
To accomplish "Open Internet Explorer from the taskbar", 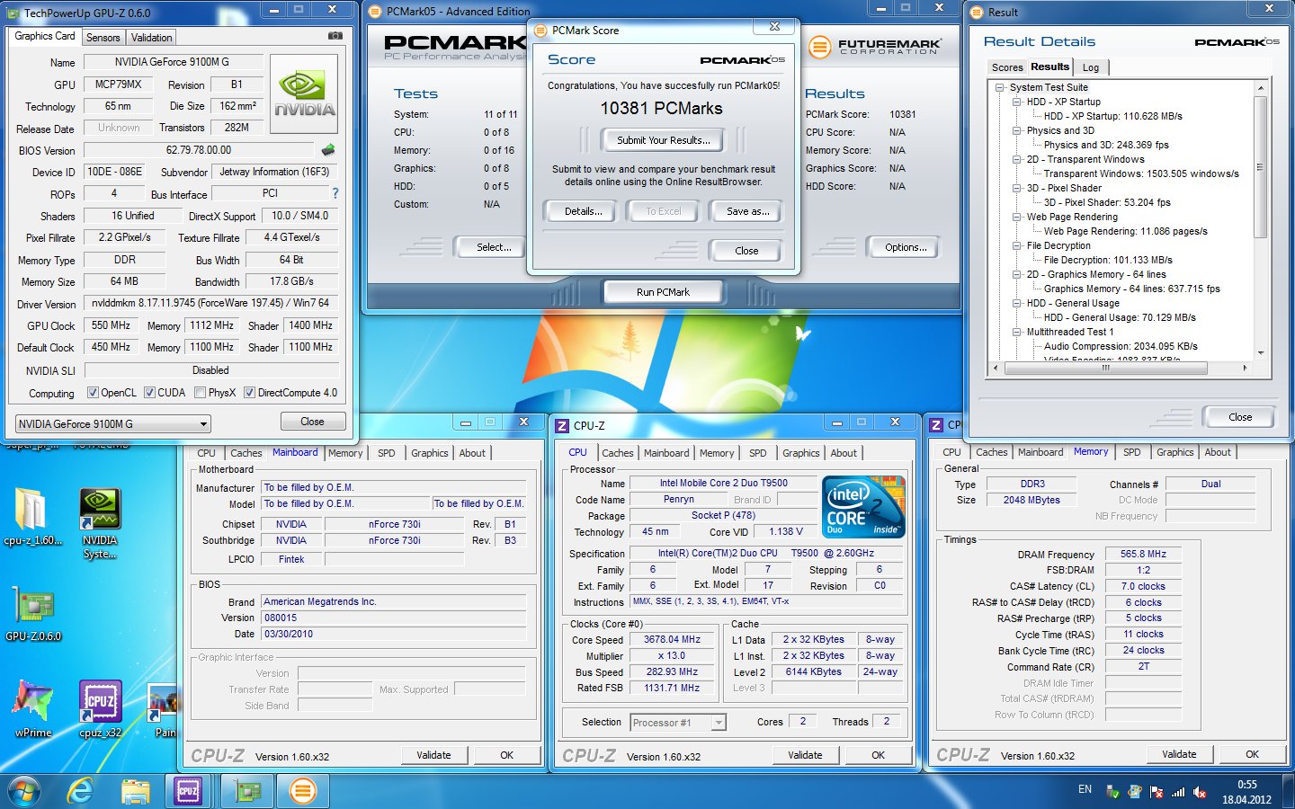I will 81,791.
